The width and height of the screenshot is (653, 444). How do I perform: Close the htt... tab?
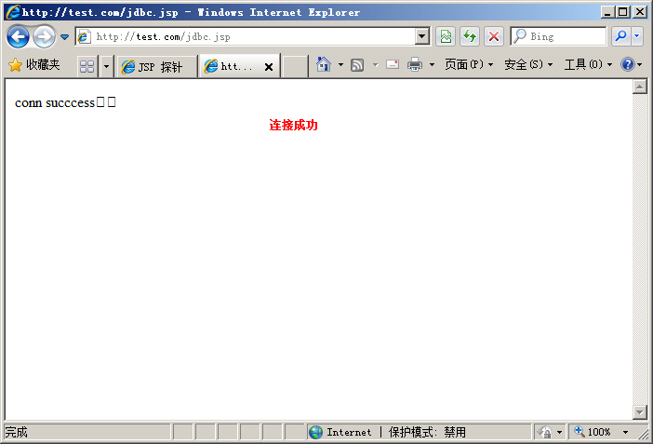point(269,67)
